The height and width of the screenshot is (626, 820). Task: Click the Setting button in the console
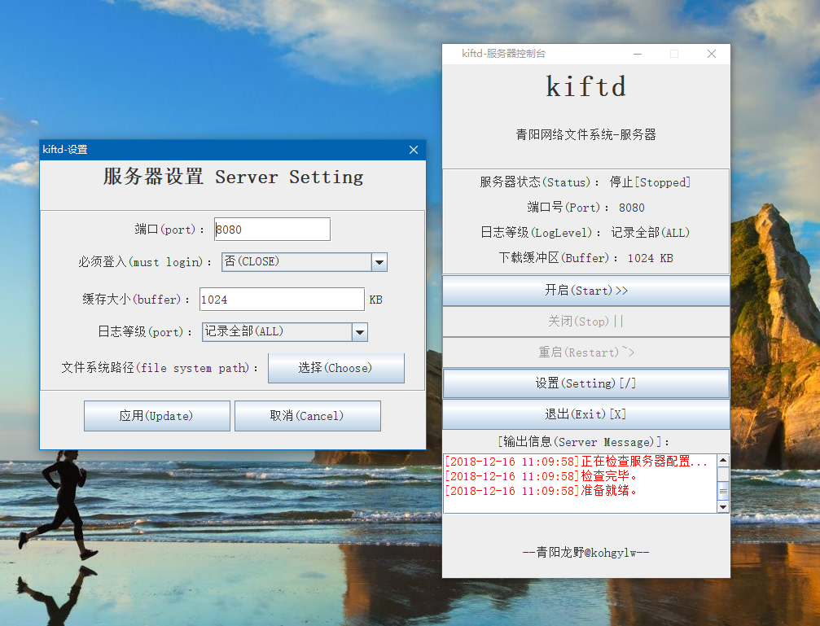[x=586, y=383]
